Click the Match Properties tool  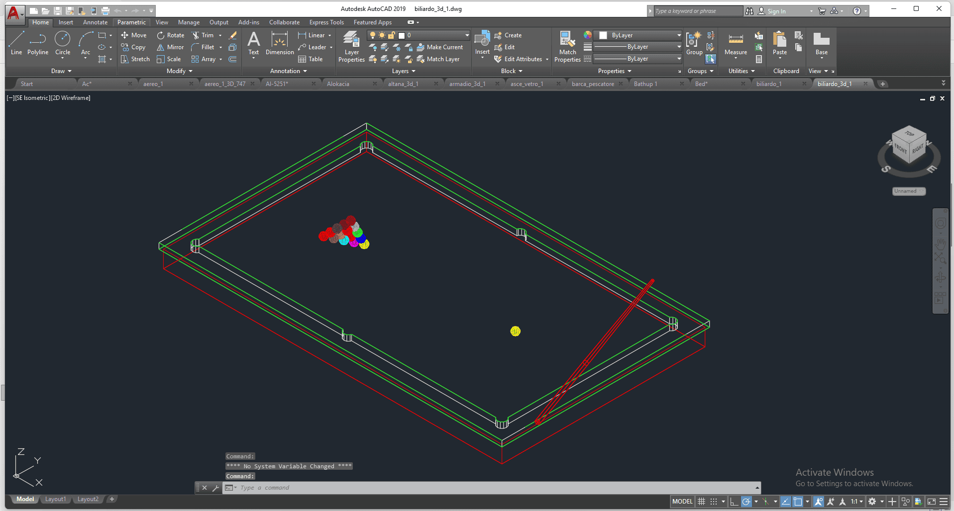coord(567,46)
